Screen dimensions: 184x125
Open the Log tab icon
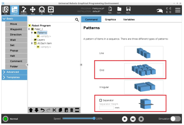pos(51,10)
